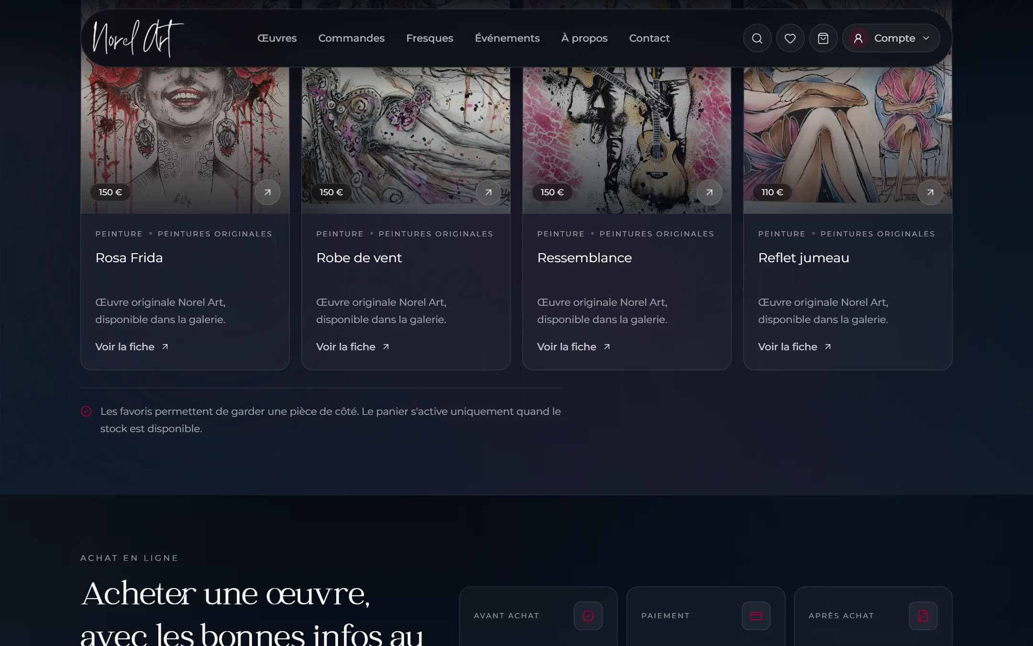The height and width of the screenshot is (646, 1033).
Task: Open the Reflet jumeau title
Action: click(x=804, y=258)
